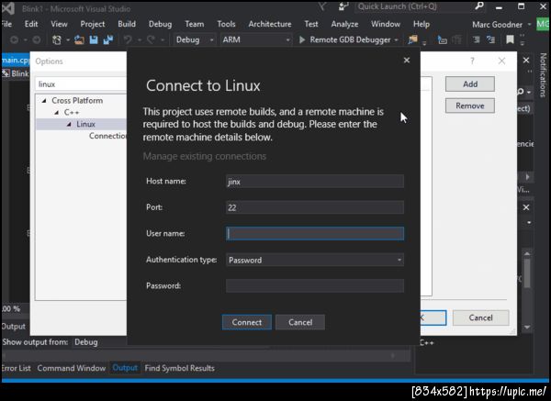Collapse the C++ tree node

(x=57, y=113)
